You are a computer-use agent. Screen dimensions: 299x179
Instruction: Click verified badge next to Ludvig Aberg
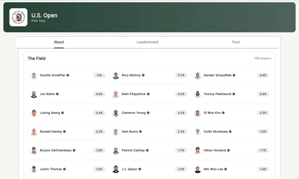(x=62, y=113)
